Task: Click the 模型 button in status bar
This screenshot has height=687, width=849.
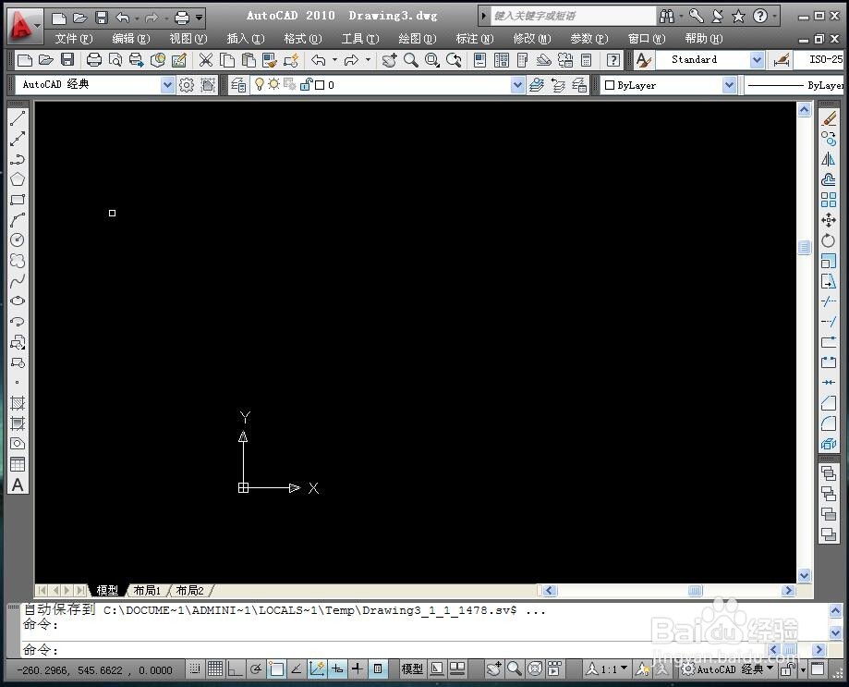Action: coord(412,669)
